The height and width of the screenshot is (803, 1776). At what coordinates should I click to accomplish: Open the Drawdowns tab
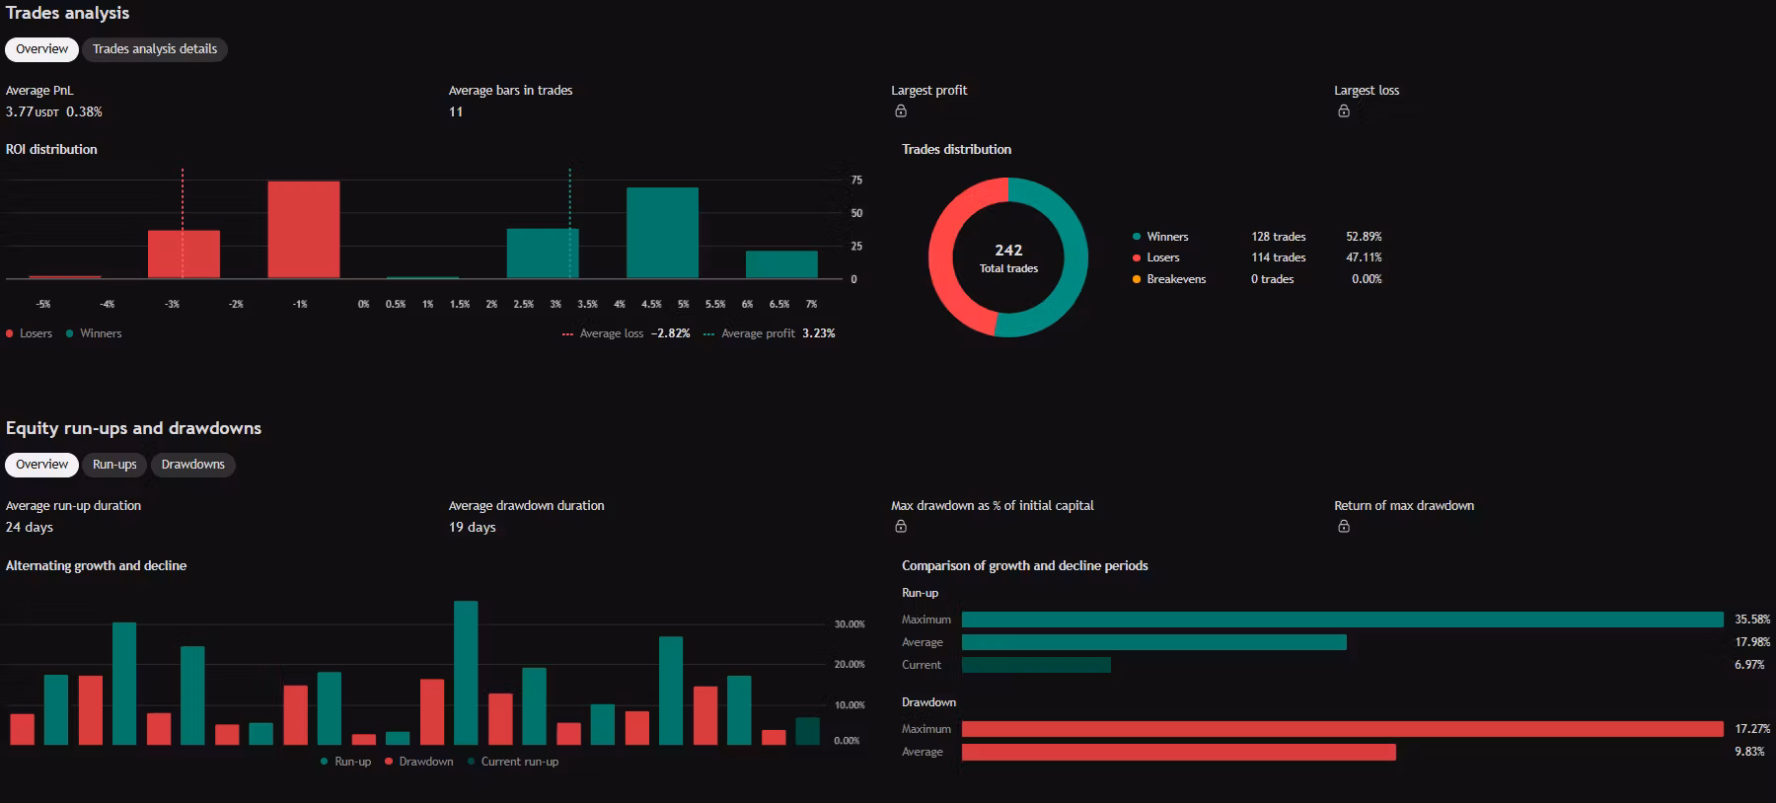(x=193, y=465)
